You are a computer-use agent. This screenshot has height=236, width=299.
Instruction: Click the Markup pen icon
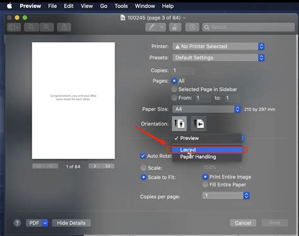(x=152, y=27)
